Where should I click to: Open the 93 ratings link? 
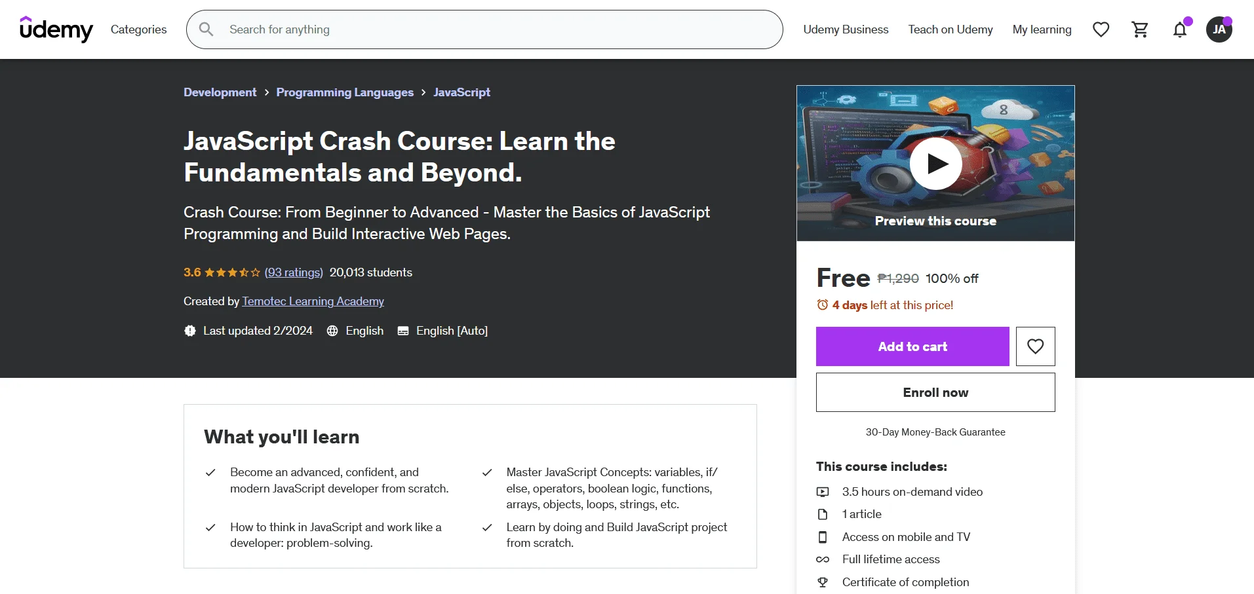click(294, 272)
